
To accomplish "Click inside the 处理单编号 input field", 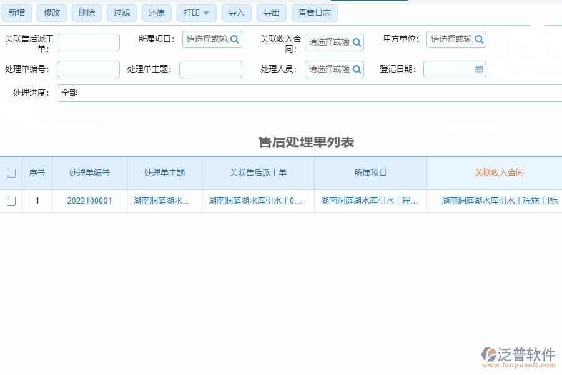I will (87, 69).
